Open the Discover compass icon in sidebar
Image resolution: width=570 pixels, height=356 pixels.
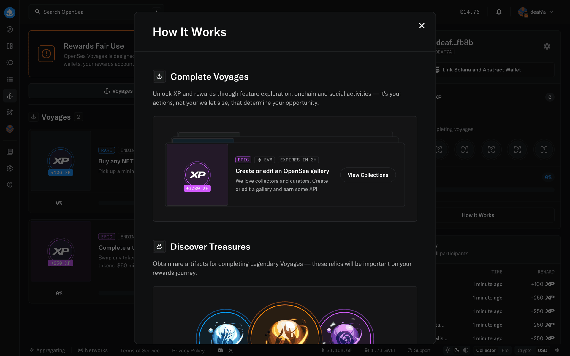point(10,29)
